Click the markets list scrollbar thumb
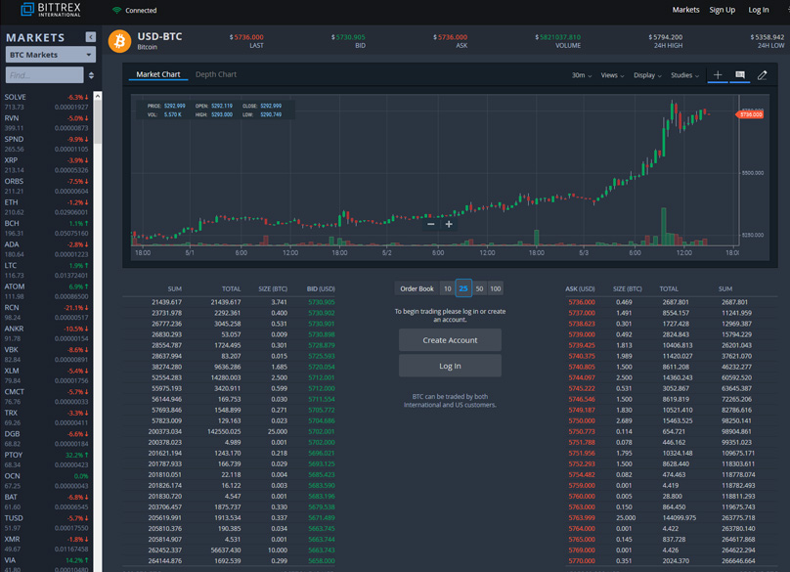Image resolution: width=790 pixels, height=572 pixels. click(x=98, y=121)
